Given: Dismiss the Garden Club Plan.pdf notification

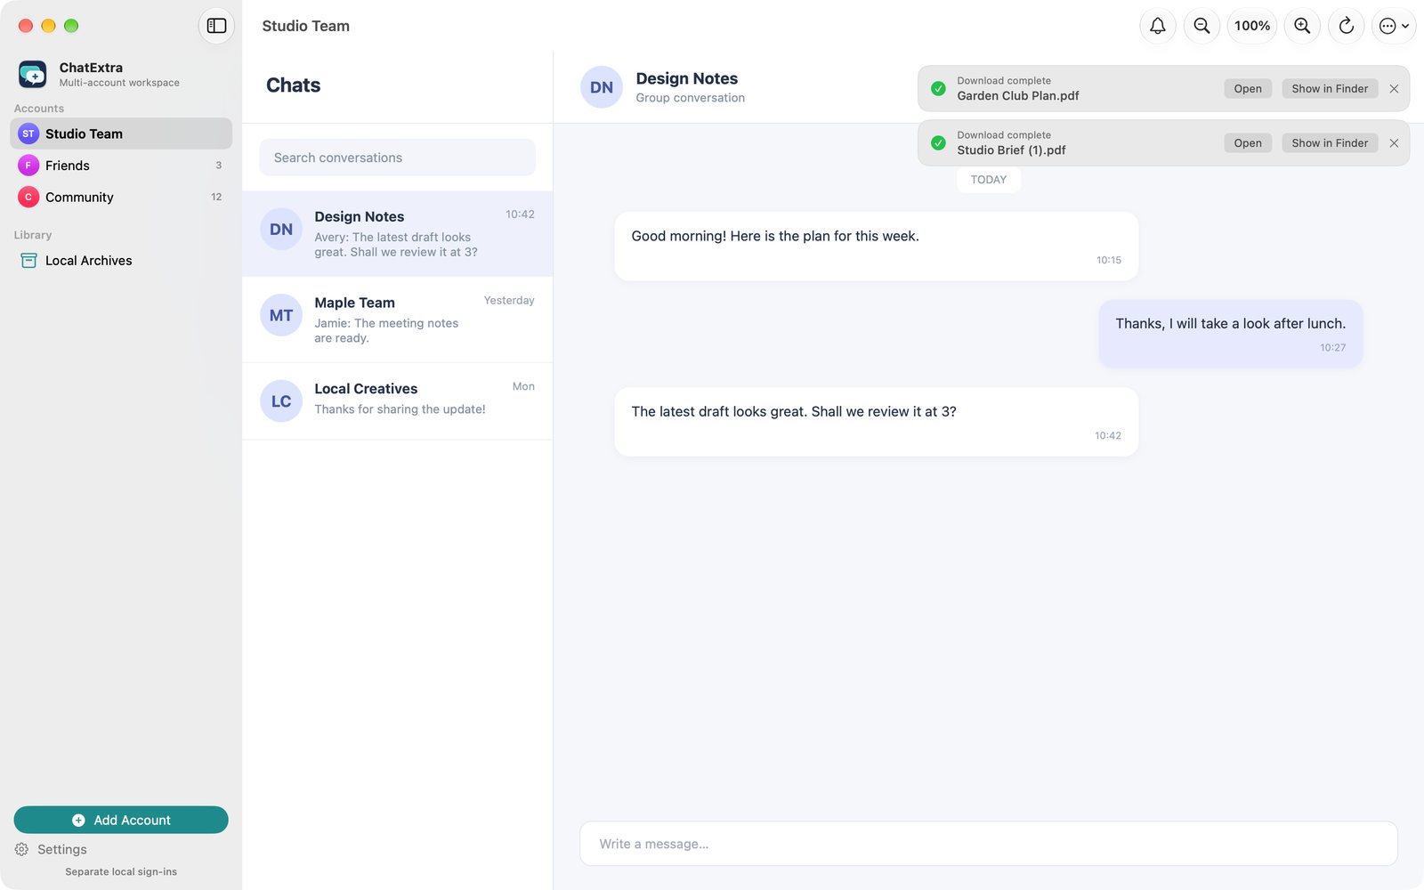Looking at the screenshot, I should (x=1394, y=89).
